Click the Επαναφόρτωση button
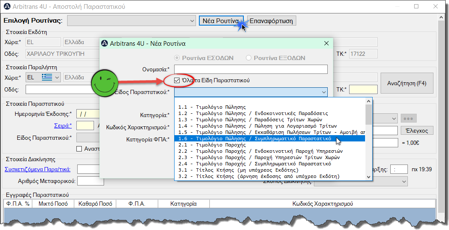The width and height of the screenshot is (449, 230). (271, 21)
